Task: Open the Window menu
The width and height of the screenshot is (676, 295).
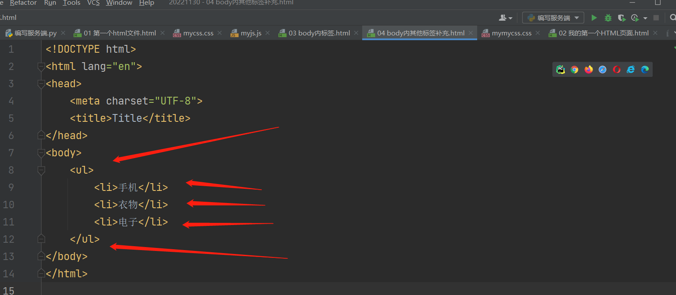Action: coord(119,3)
